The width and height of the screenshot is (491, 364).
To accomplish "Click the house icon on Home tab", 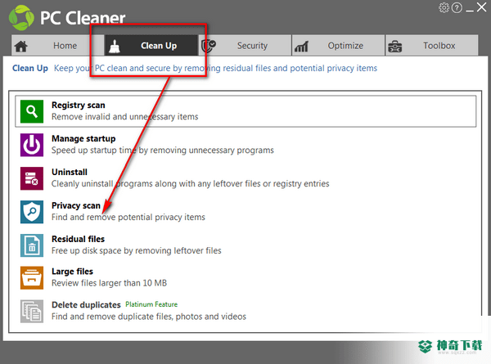I will [21, 47].
